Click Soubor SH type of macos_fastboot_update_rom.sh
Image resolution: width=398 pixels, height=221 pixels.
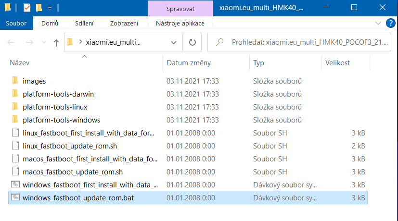pyautogui.click(x=270, y=172)
